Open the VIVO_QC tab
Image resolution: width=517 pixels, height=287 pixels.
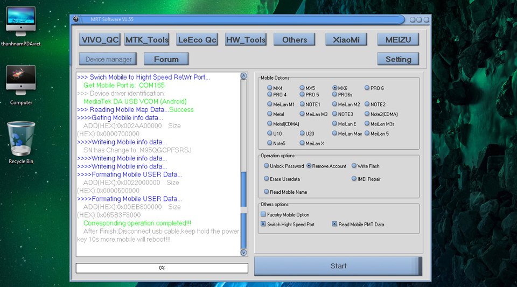(x=100, y=39)
